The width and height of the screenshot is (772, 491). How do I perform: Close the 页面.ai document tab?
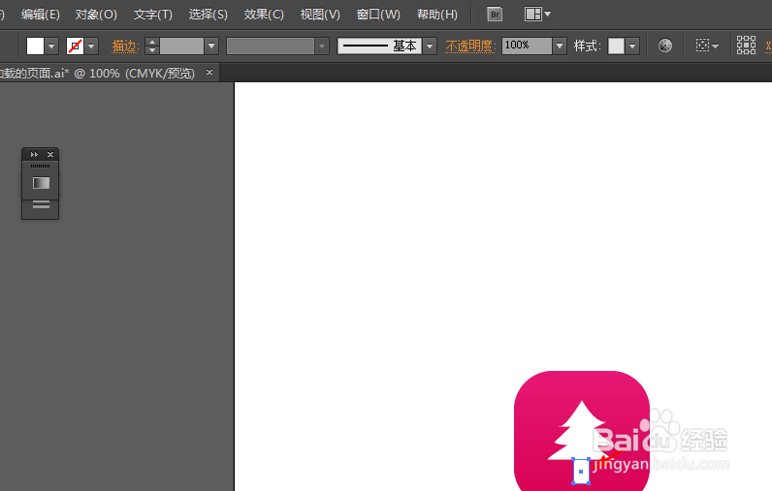tap(209, 73)
